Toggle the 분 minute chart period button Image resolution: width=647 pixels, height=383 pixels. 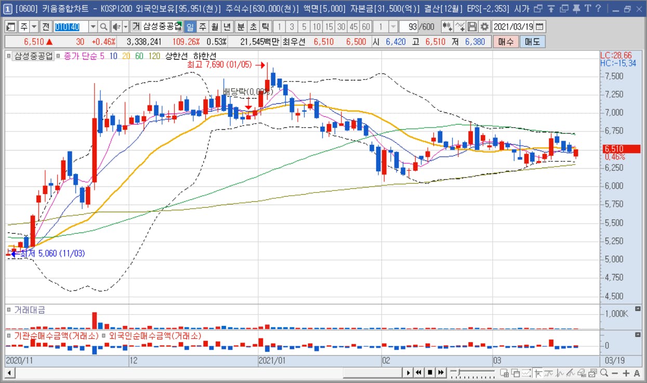click(241, 26)
